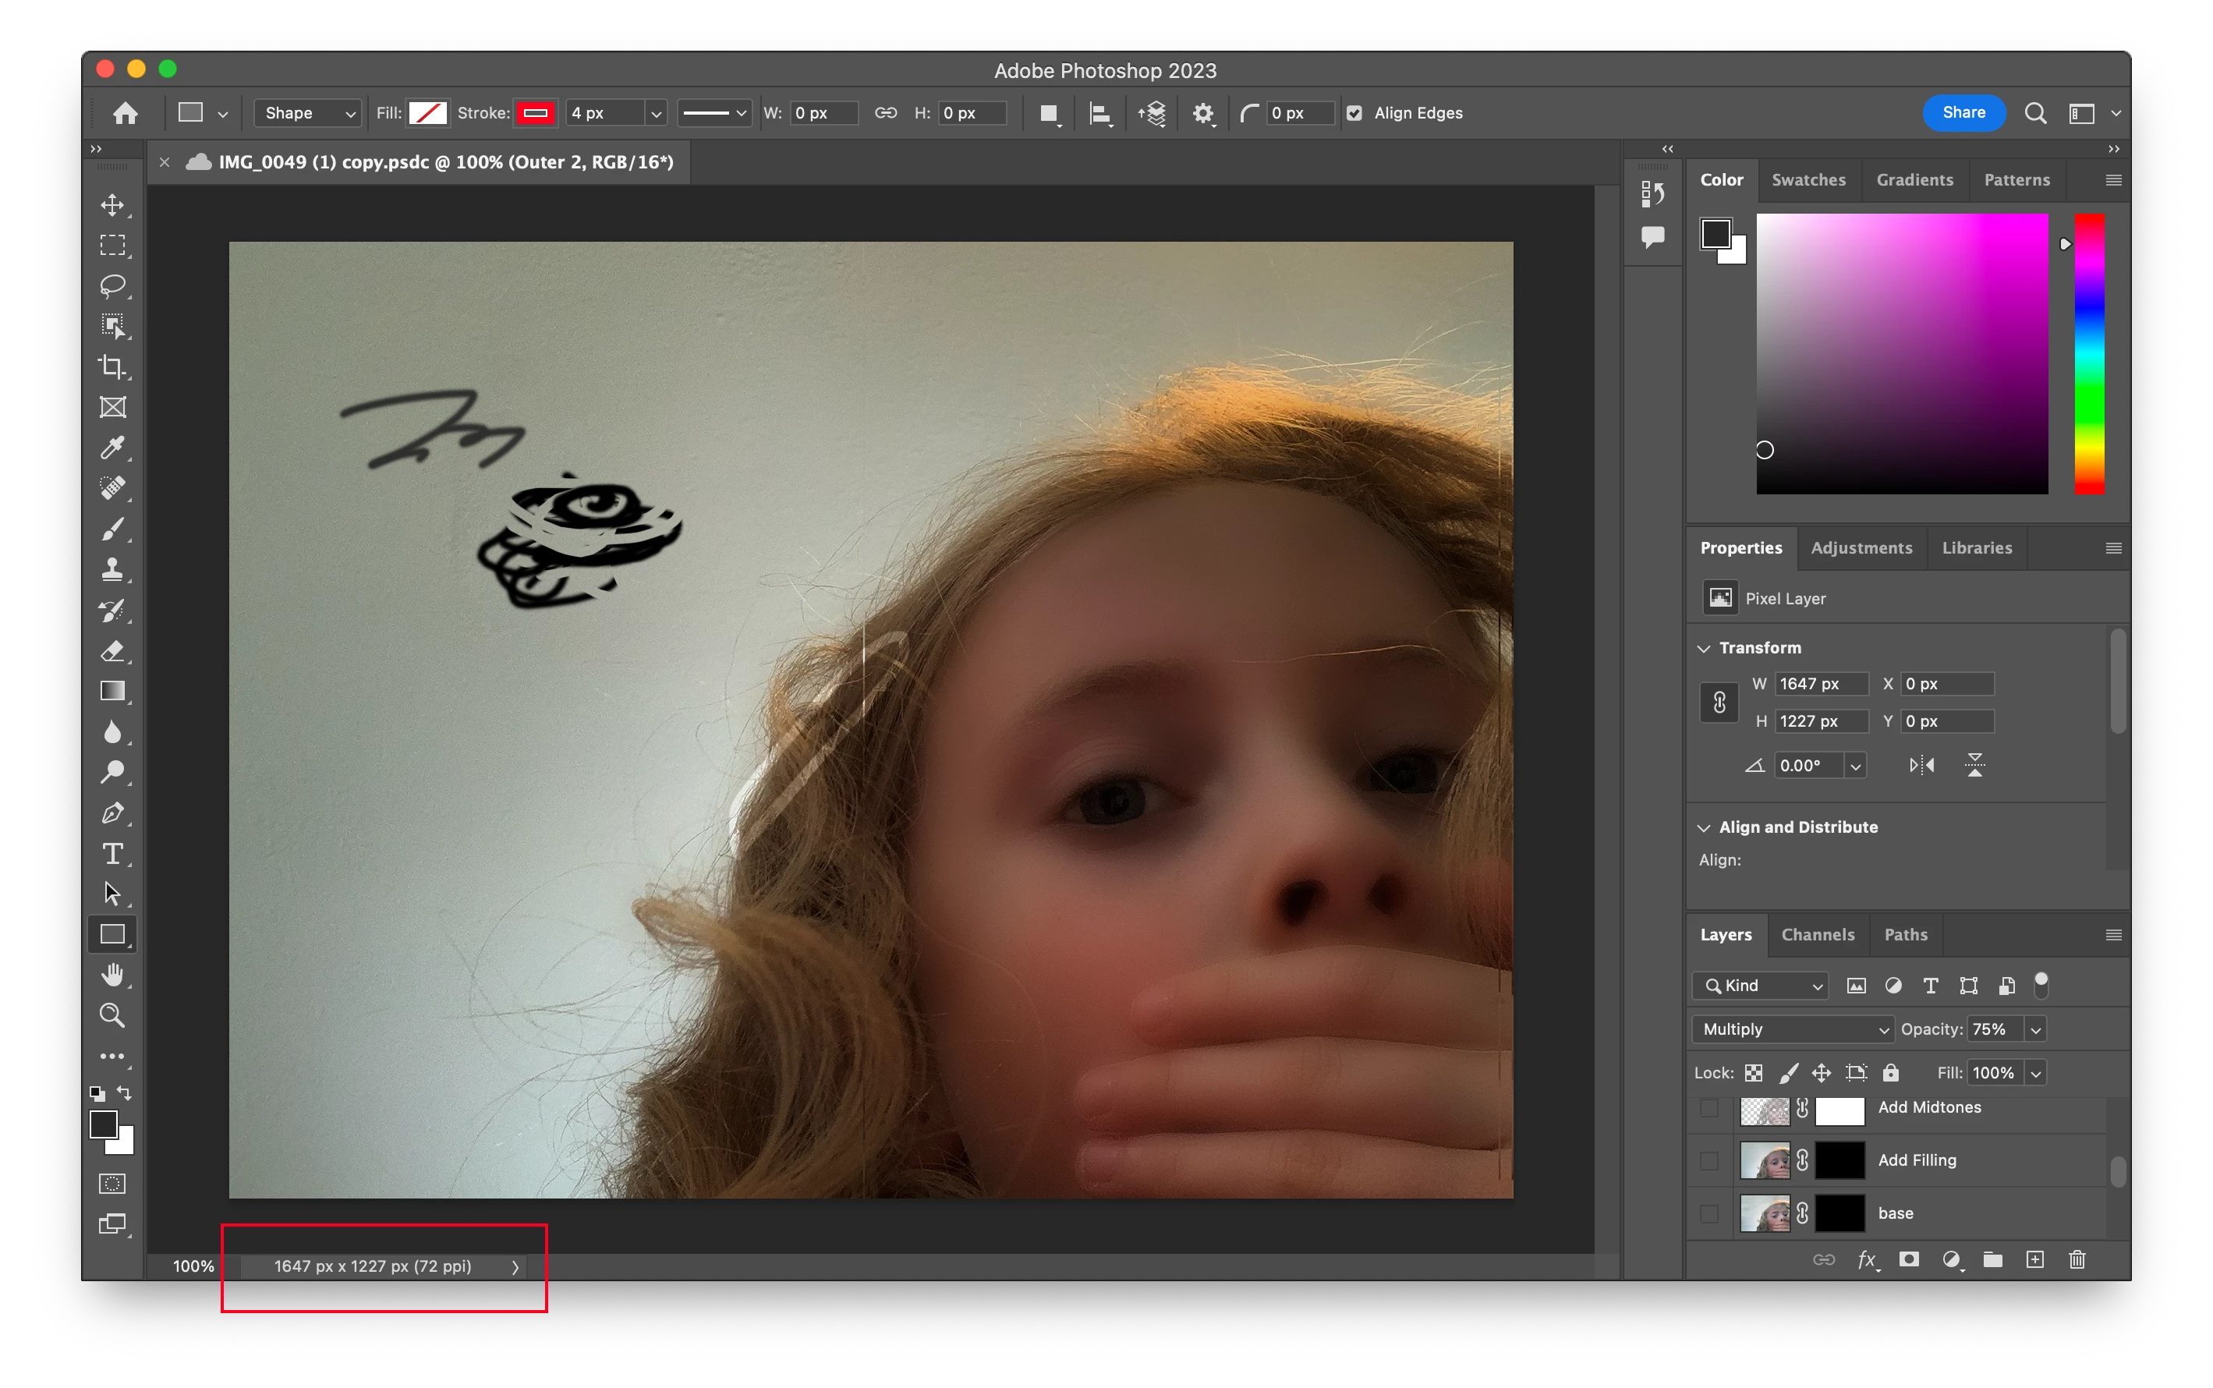
Task: Show the Add Filling layer
Action: [1709, 1160]
